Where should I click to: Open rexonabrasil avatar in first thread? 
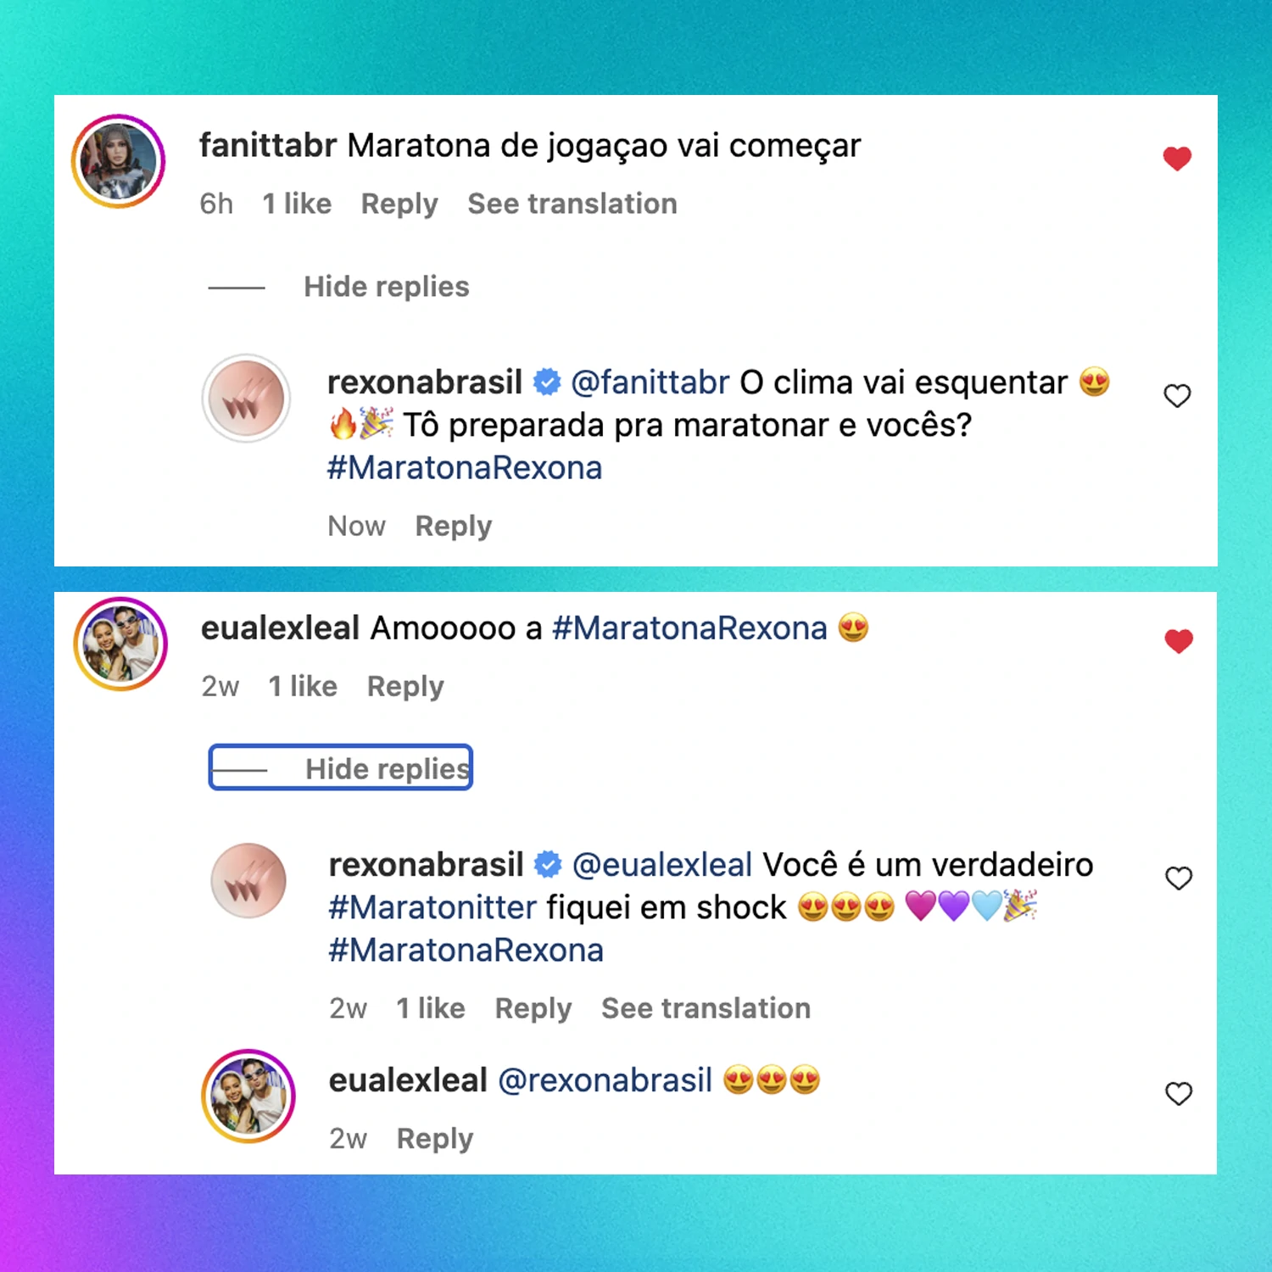click(247, 398)
